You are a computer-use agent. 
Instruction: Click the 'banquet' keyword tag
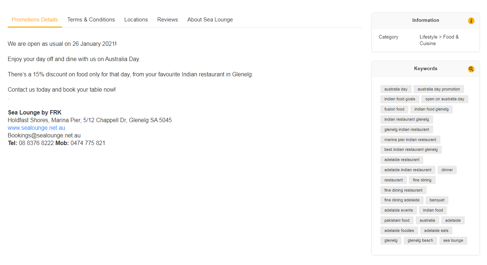[437, 200]
